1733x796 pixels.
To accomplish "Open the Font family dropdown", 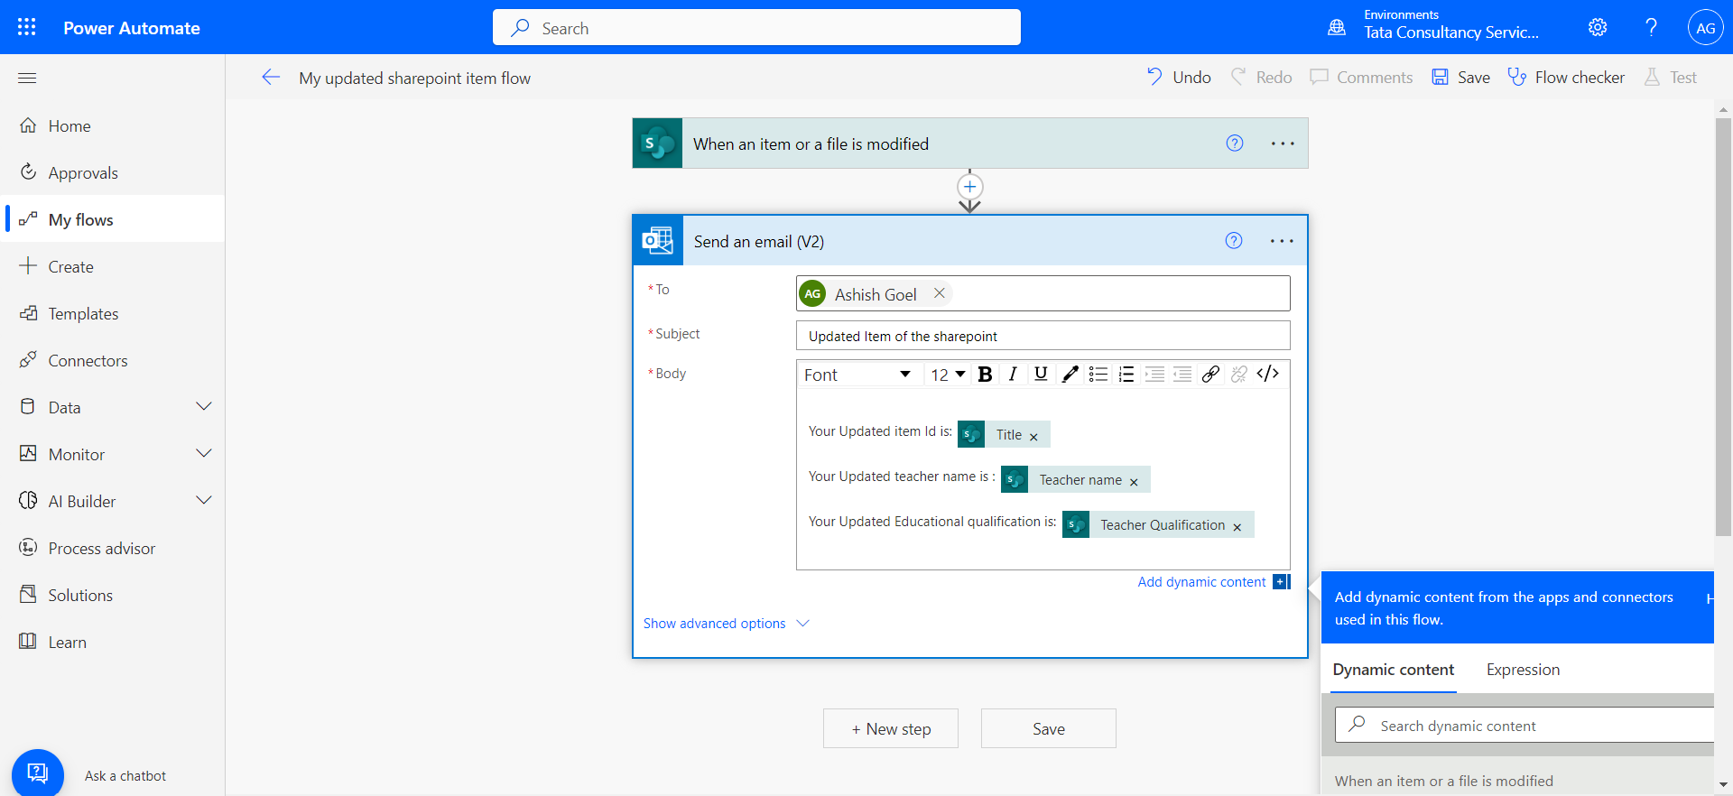I will 857,375.
